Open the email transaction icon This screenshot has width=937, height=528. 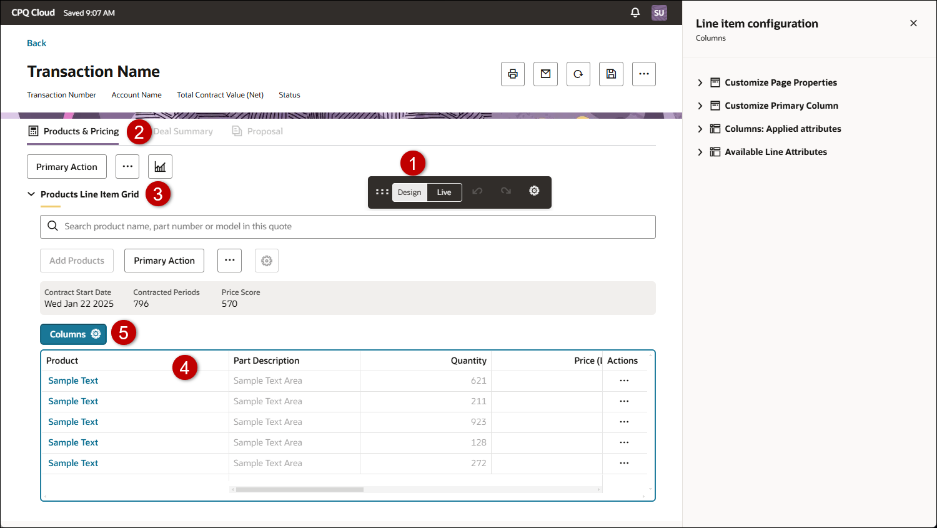pos(545,74)
